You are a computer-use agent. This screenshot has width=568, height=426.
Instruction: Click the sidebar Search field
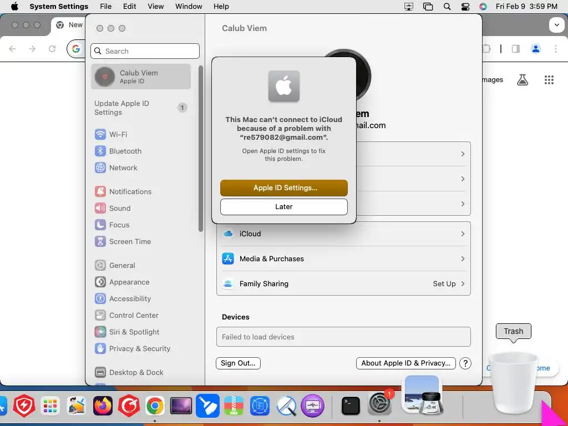point(145,51)
